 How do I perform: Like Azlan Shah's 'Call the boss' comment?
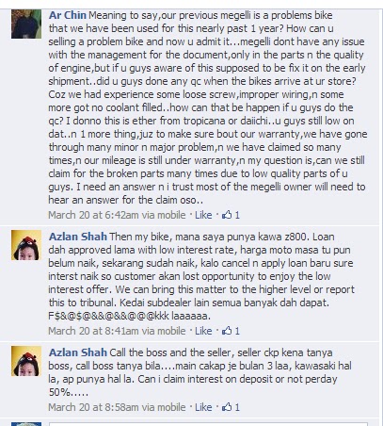[203, 407]
